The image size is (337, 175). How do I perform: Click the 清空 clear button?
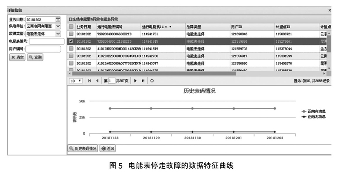click(x=17, y=57)
